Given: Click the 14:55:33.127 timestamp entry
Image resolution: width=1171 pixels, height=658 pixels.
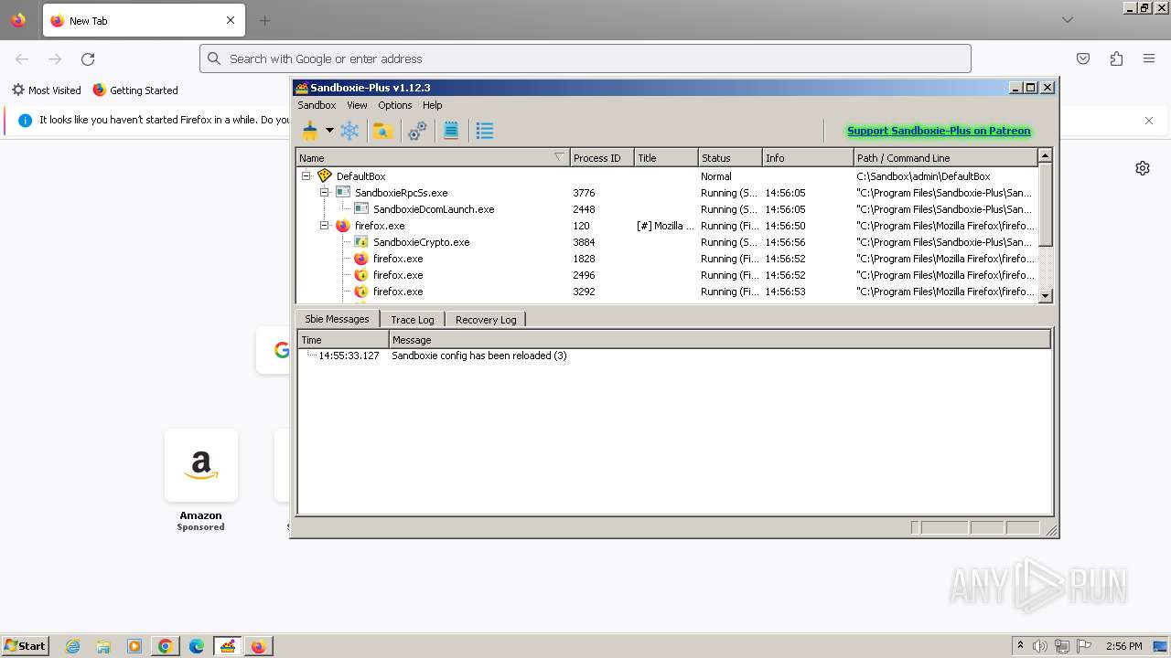Looking at the screenshot, I should 349,356.
